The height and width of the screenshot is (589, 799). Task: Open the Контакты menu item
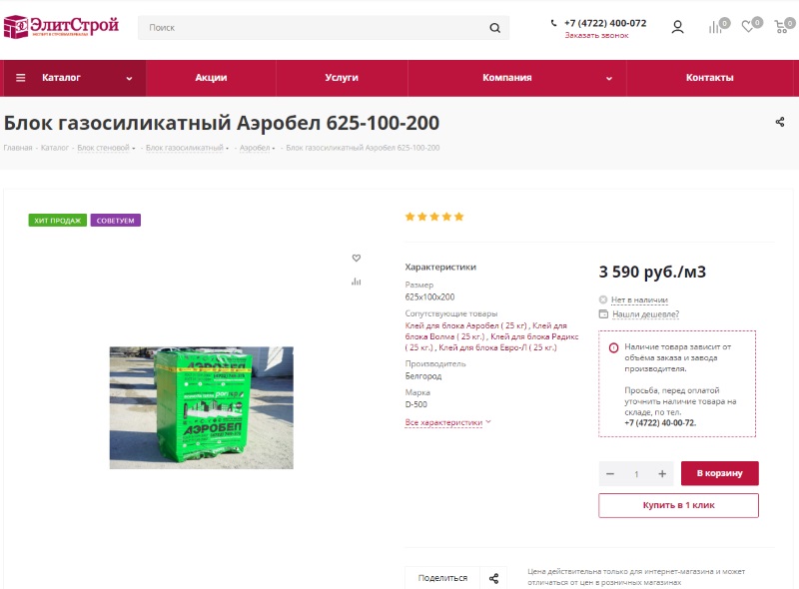(709, 78)
